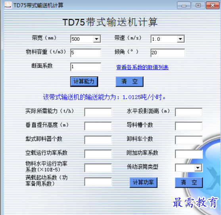Focus the 附加功率系数 field

[189, 154]
